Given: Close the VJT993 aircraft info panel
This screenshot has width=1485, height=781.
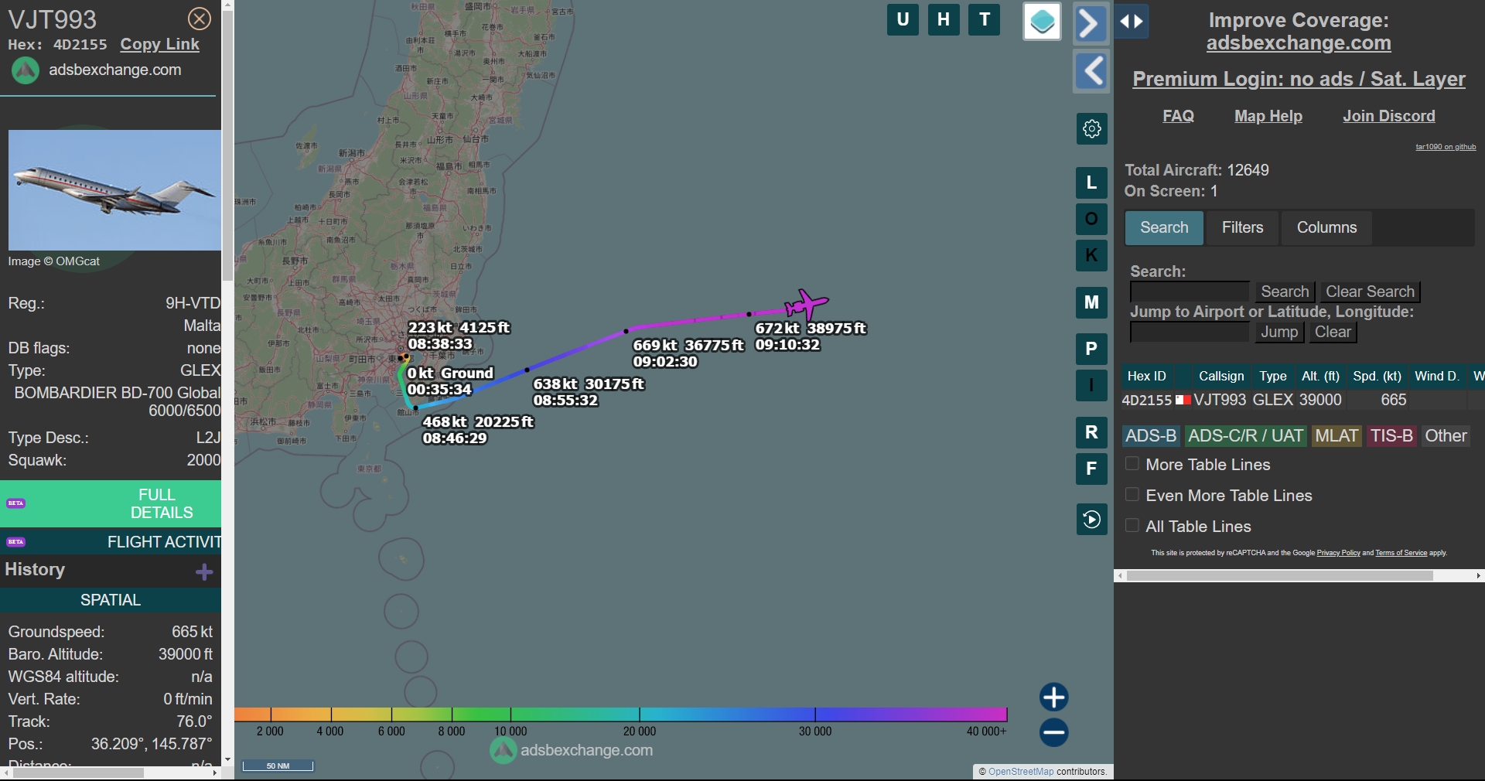Looking at the screenshot, I should click(200, 19).
